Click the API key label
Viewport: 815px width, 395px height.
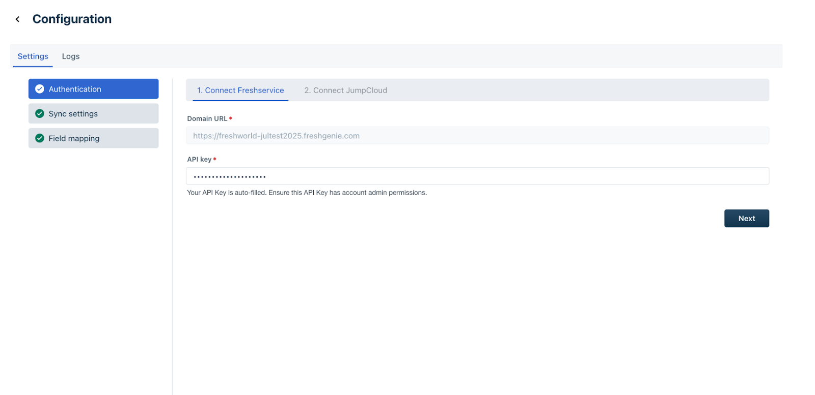tap(199, 159)
